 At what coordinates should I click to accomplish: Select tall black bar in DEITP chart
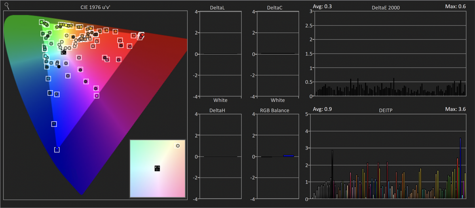coord(332,174)
